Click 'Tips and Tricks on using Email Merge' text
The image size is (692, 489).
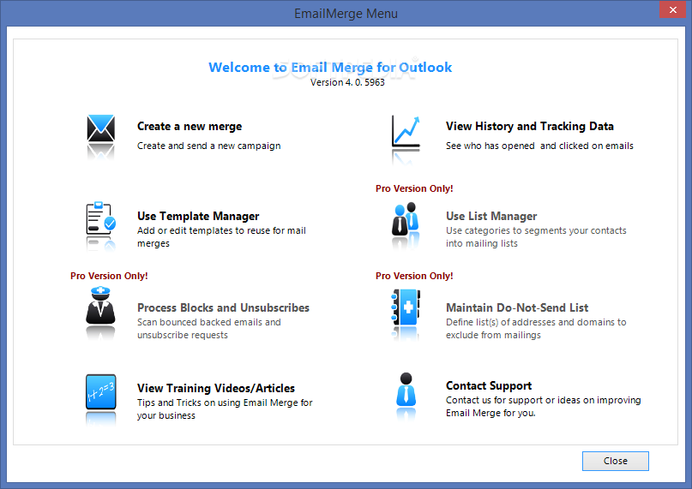[x=225, y=408]
